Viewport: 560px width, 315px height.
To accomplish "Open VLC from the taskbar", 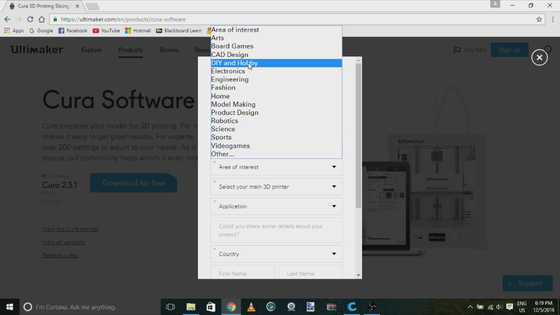I will [251, 307].
